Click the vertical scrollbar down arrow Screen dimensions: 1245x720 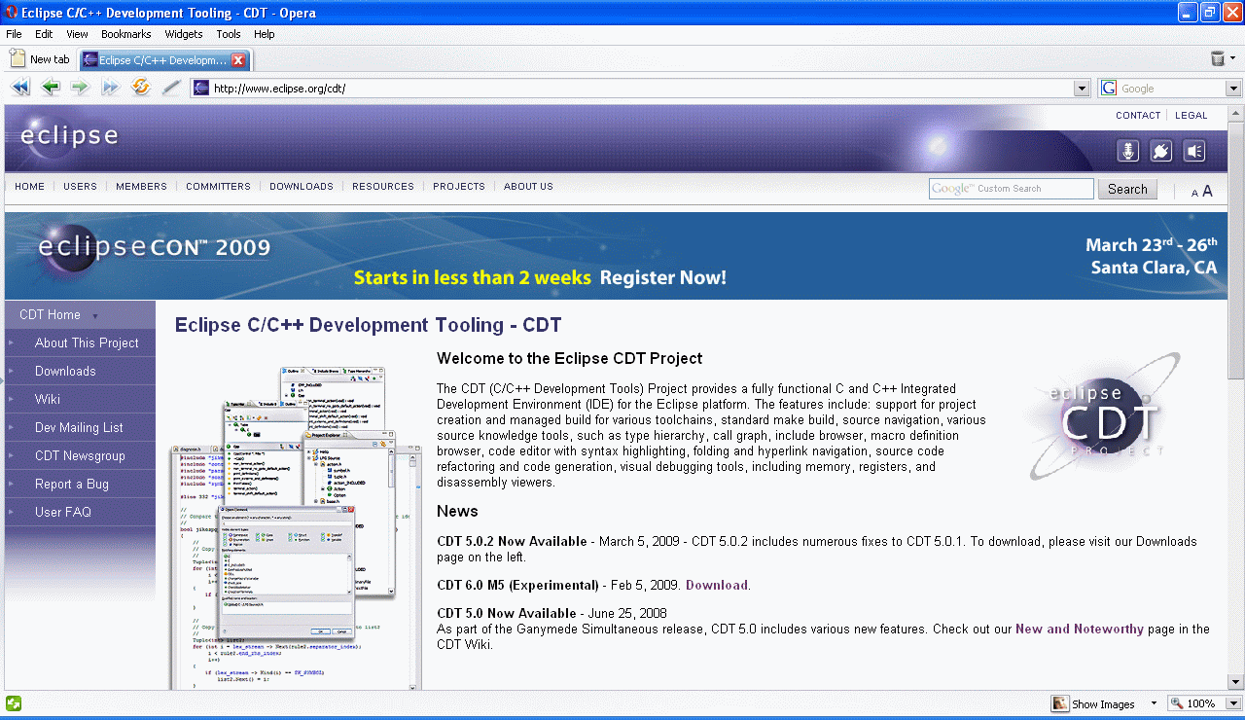(1235, 682)
